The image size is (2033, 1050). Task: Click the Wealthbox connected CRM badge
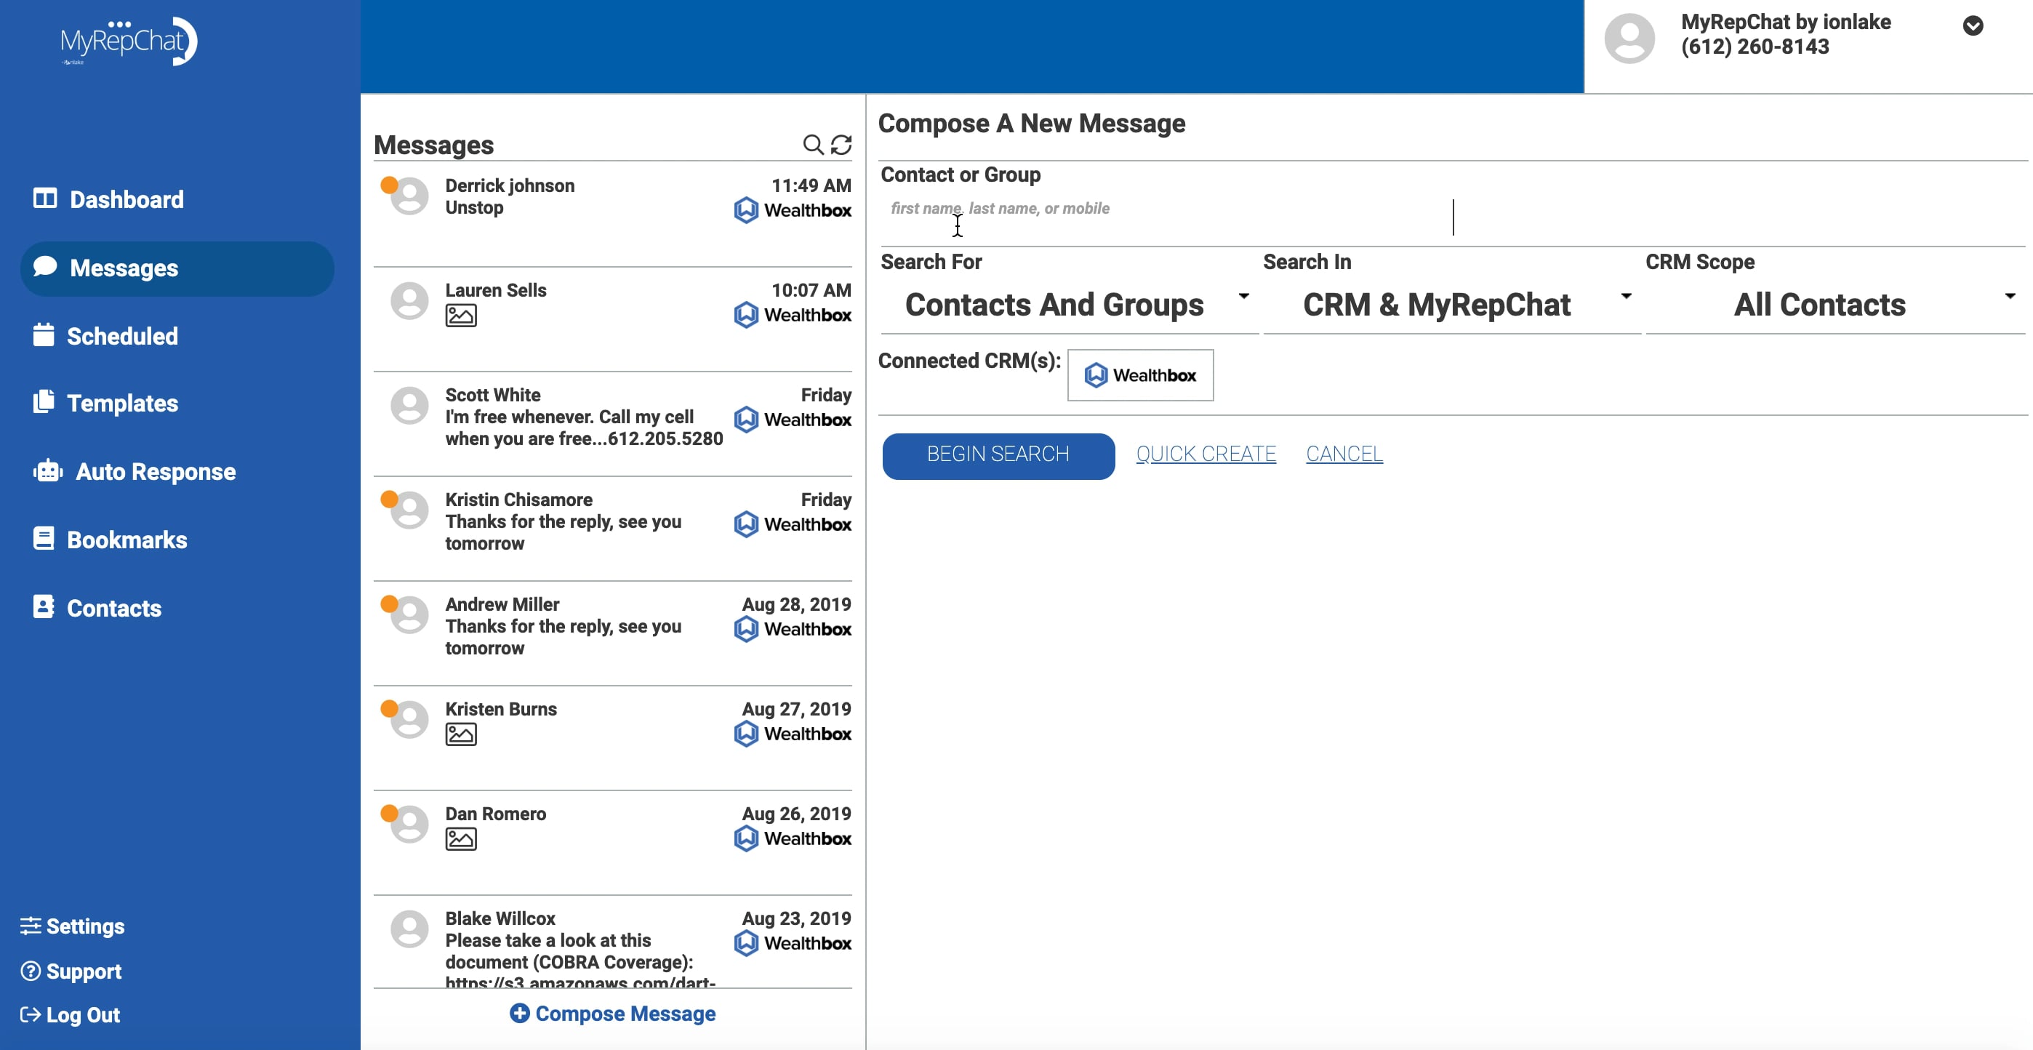[1139, 375]
